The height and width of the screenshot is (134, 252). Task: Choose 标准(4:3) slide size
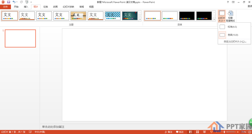[234, 27]
